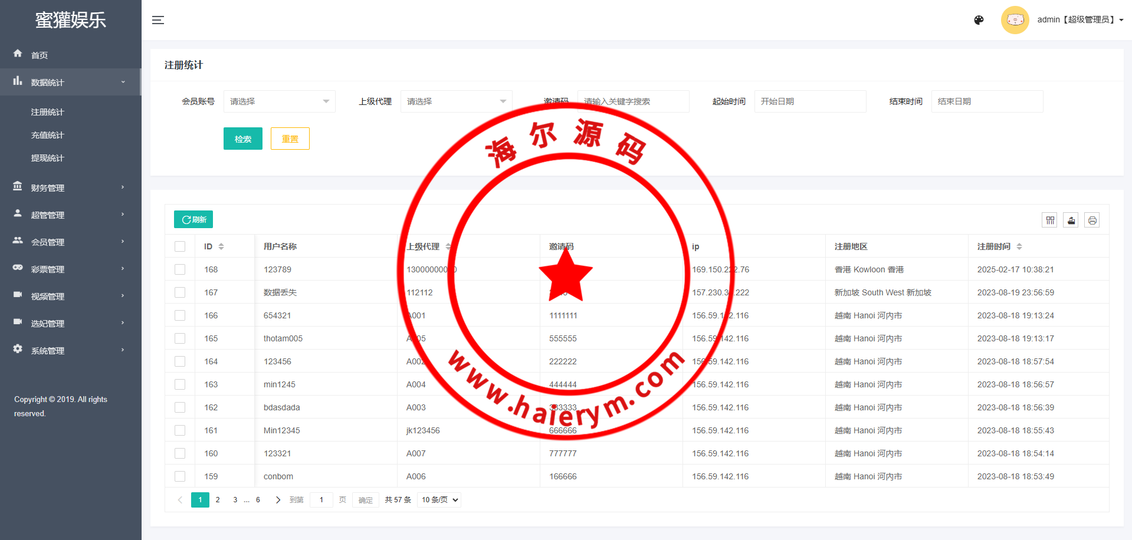1132x540 pixels.
Task: Click the export table icon
Action: [1071, 220]
